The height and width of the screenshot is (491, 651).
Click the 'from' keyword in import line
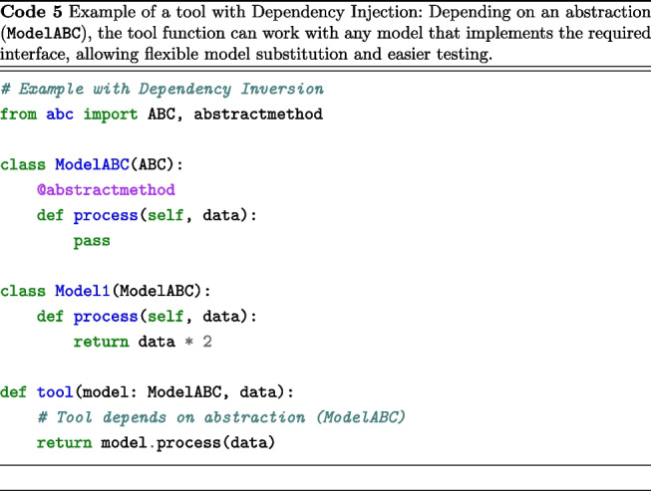tap(18, 115)
